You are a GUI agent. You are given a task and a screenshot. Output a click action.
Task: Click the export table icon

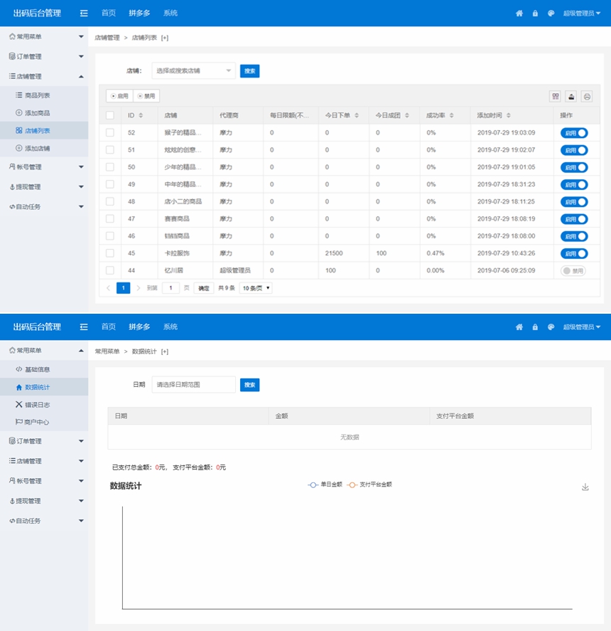[571, 96]
